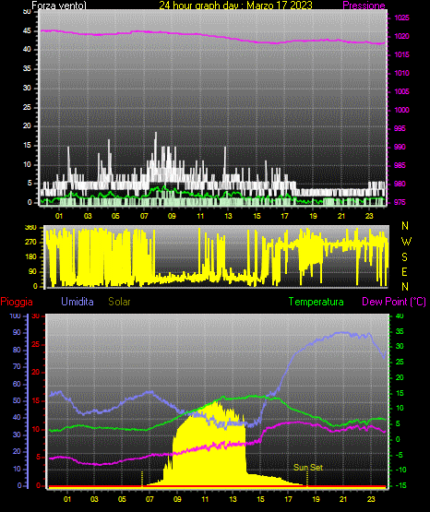Screen dimensions: 430x512
Task: Click wind direction axis value "270"
Action: (30, 243)
